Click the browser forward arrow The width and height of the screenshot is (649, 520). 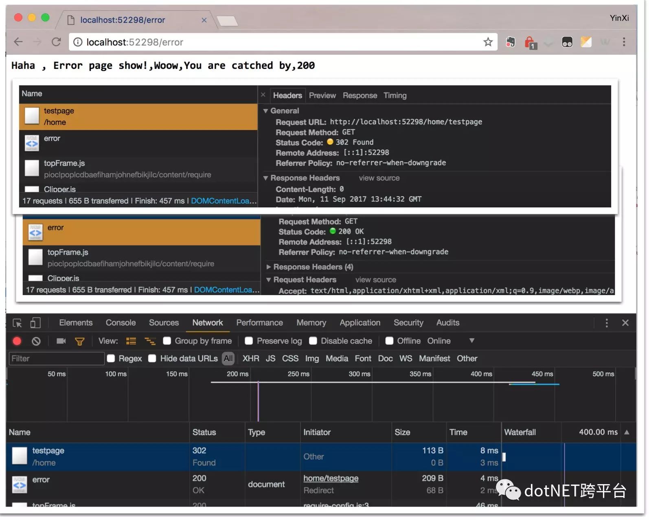[x=37, y=42]
